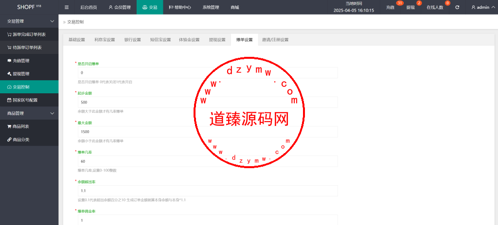This screenshot has width=498, height=225.
Task: Switch to the 基础设置 tab
Action: 77,40
